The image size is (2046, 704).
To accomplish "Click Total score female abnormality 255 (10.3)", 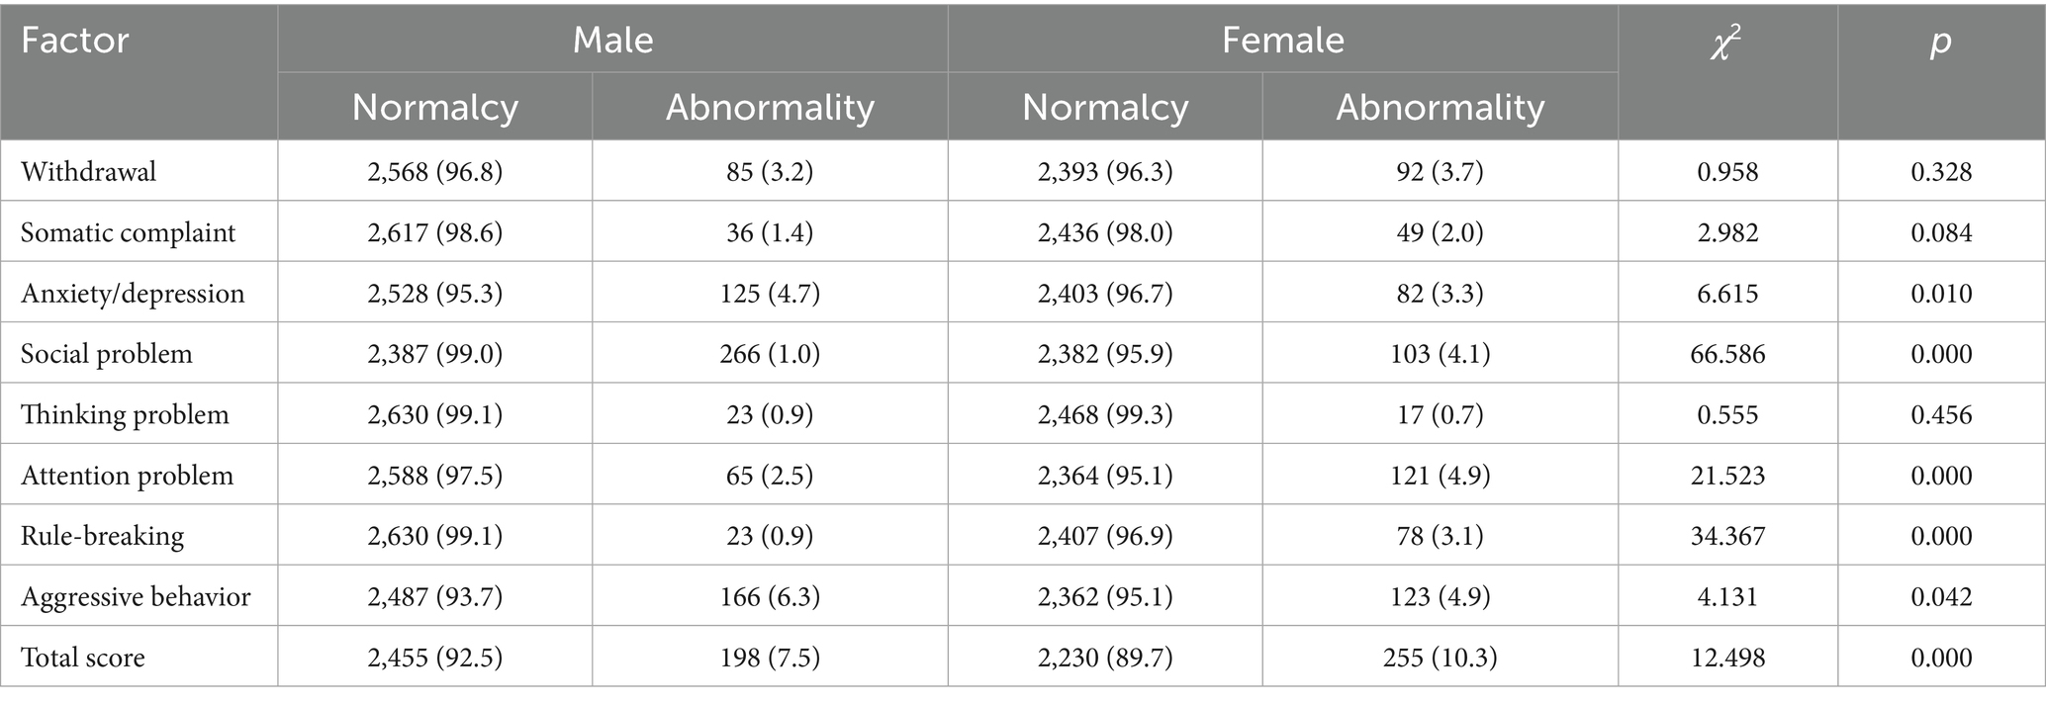I will (x=1440, y=658).
